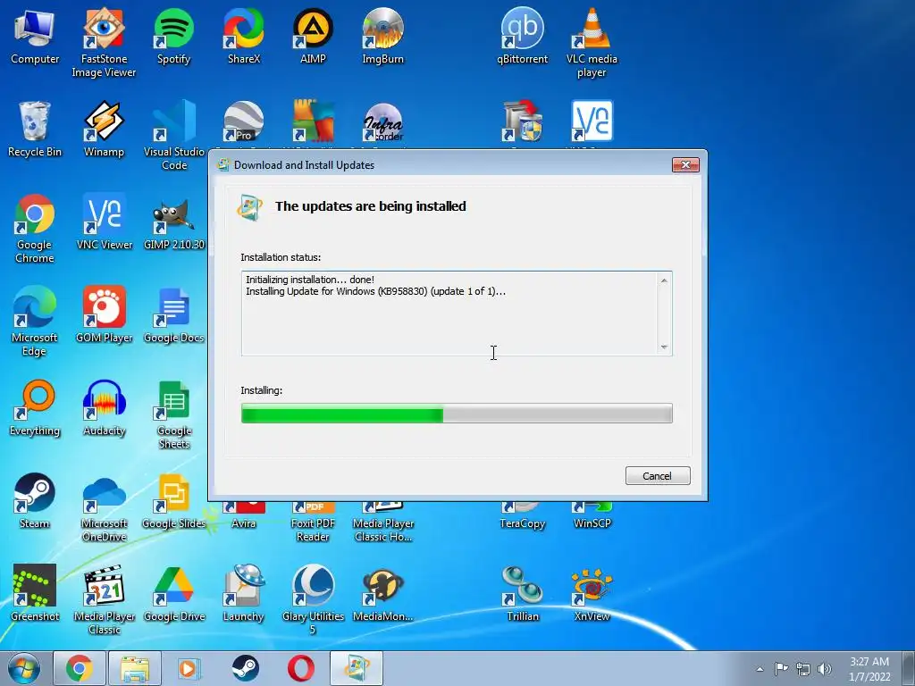Select the Avira desktop icon

[243, 515]
